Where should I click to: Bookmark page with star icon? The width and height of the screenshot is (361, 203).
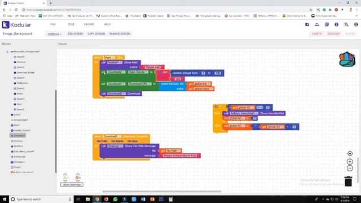click(x=311, y=10)
